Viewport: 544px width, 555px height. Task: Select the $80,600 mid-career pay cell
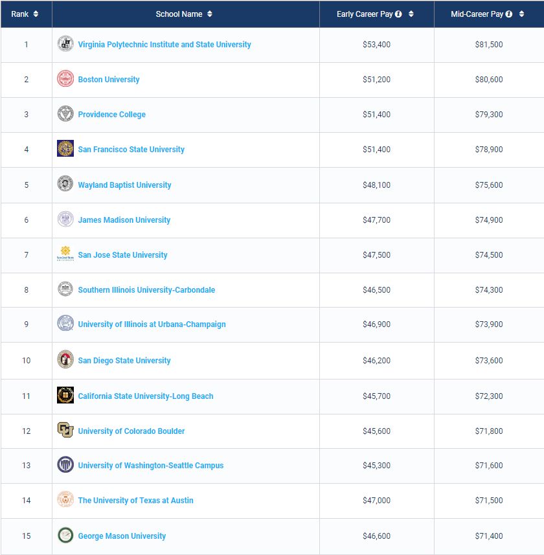coord(489,80)
